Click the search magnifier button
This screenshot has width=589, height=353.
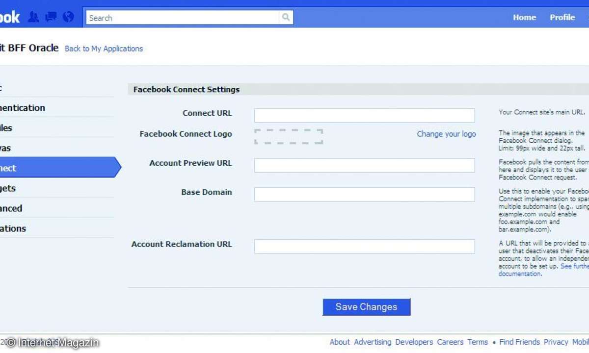point(286,18)
